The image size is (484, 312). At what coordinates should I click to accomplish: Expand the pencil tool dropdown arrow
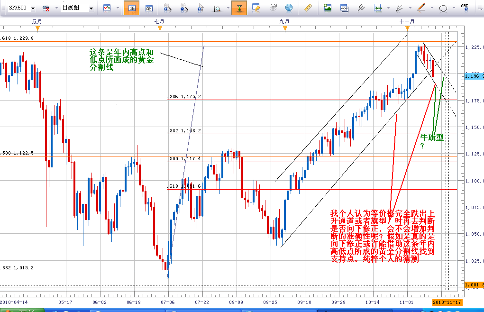pos(432,8)
